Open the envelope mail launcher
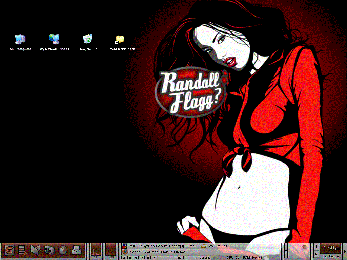 tap(77, 250)
